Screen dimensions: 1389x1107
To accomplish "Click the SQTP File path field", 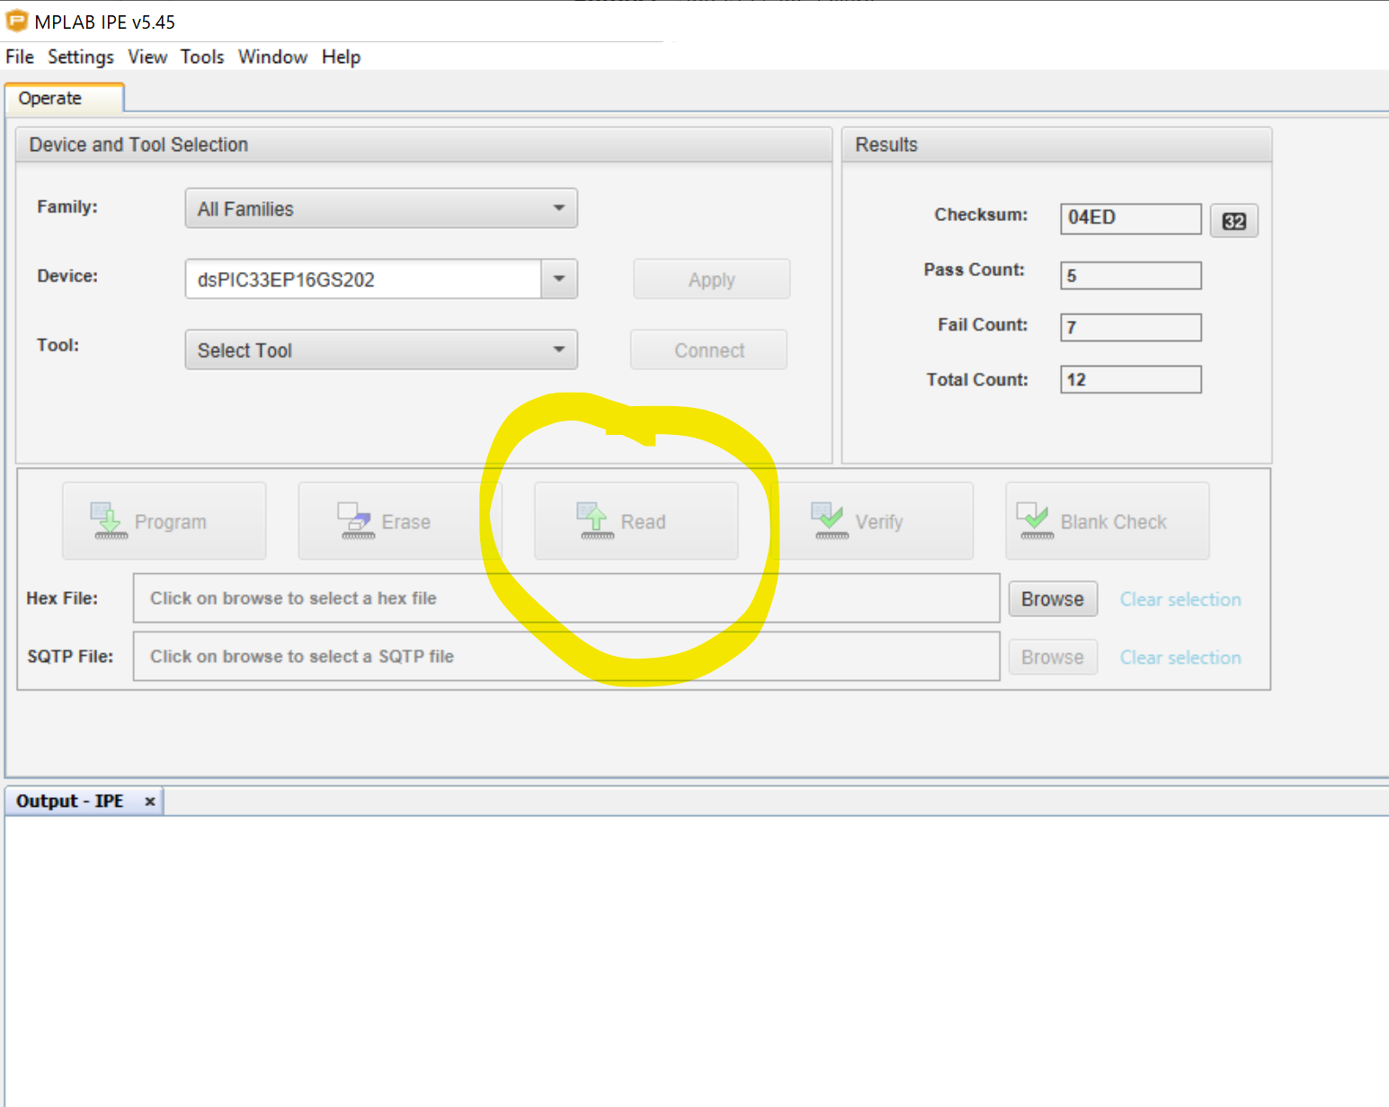I will [x=566, y=656].
